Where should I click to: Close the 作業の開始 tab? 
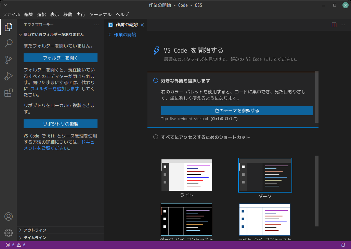coord(142,25)
